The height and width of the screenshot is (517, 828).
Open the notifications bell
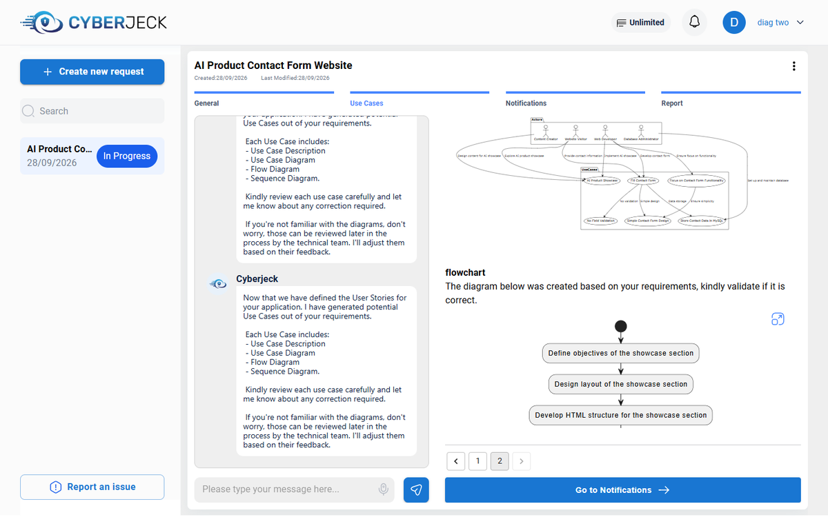tap(695, 22)
